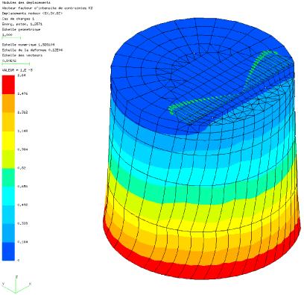Click the green legend color band
This screenshot has height=295, width=304.
click(x=8, y=178)
